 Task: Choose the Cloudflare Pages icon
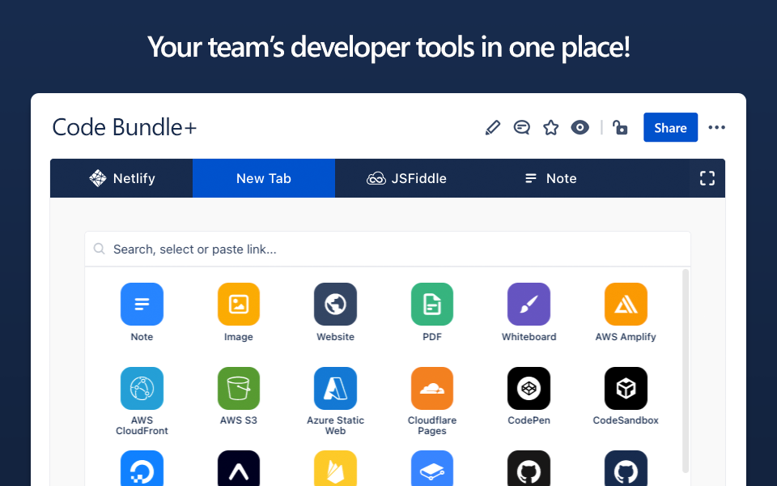pos(432,388)
